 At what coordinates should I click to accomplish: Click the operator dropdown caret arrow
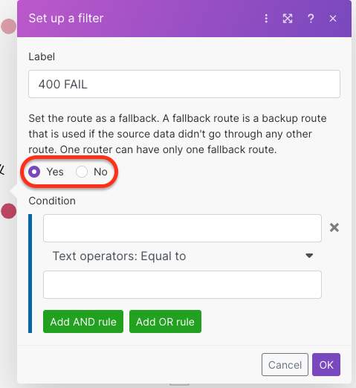(x=309, y=256)
